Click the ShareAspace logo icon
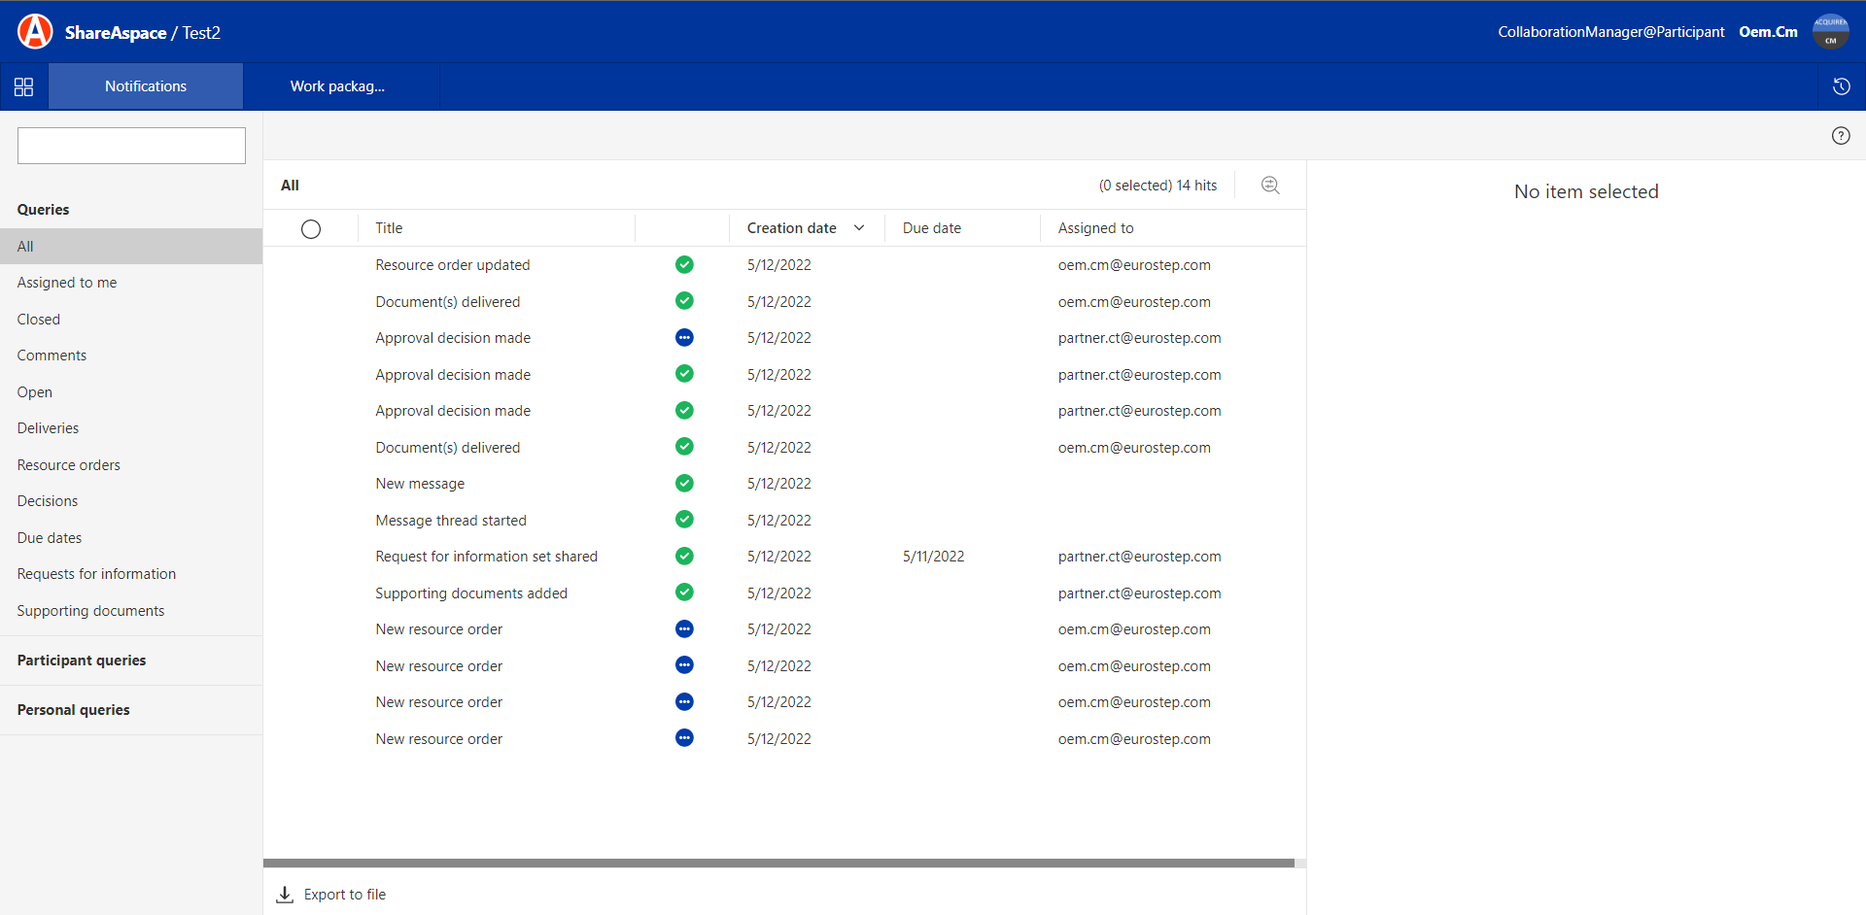Image resolution: width=1866 pixels, height=915 pixels. [x=35, y=32]
